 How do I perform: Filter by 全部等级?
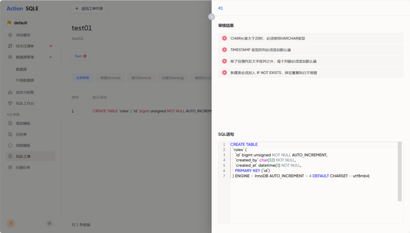83,78
